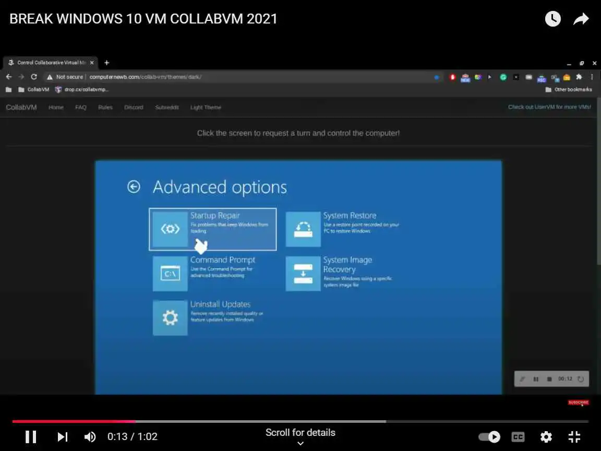Click the computernewb.com address bar
The image size is (601, 451).
tap(146, 77)
